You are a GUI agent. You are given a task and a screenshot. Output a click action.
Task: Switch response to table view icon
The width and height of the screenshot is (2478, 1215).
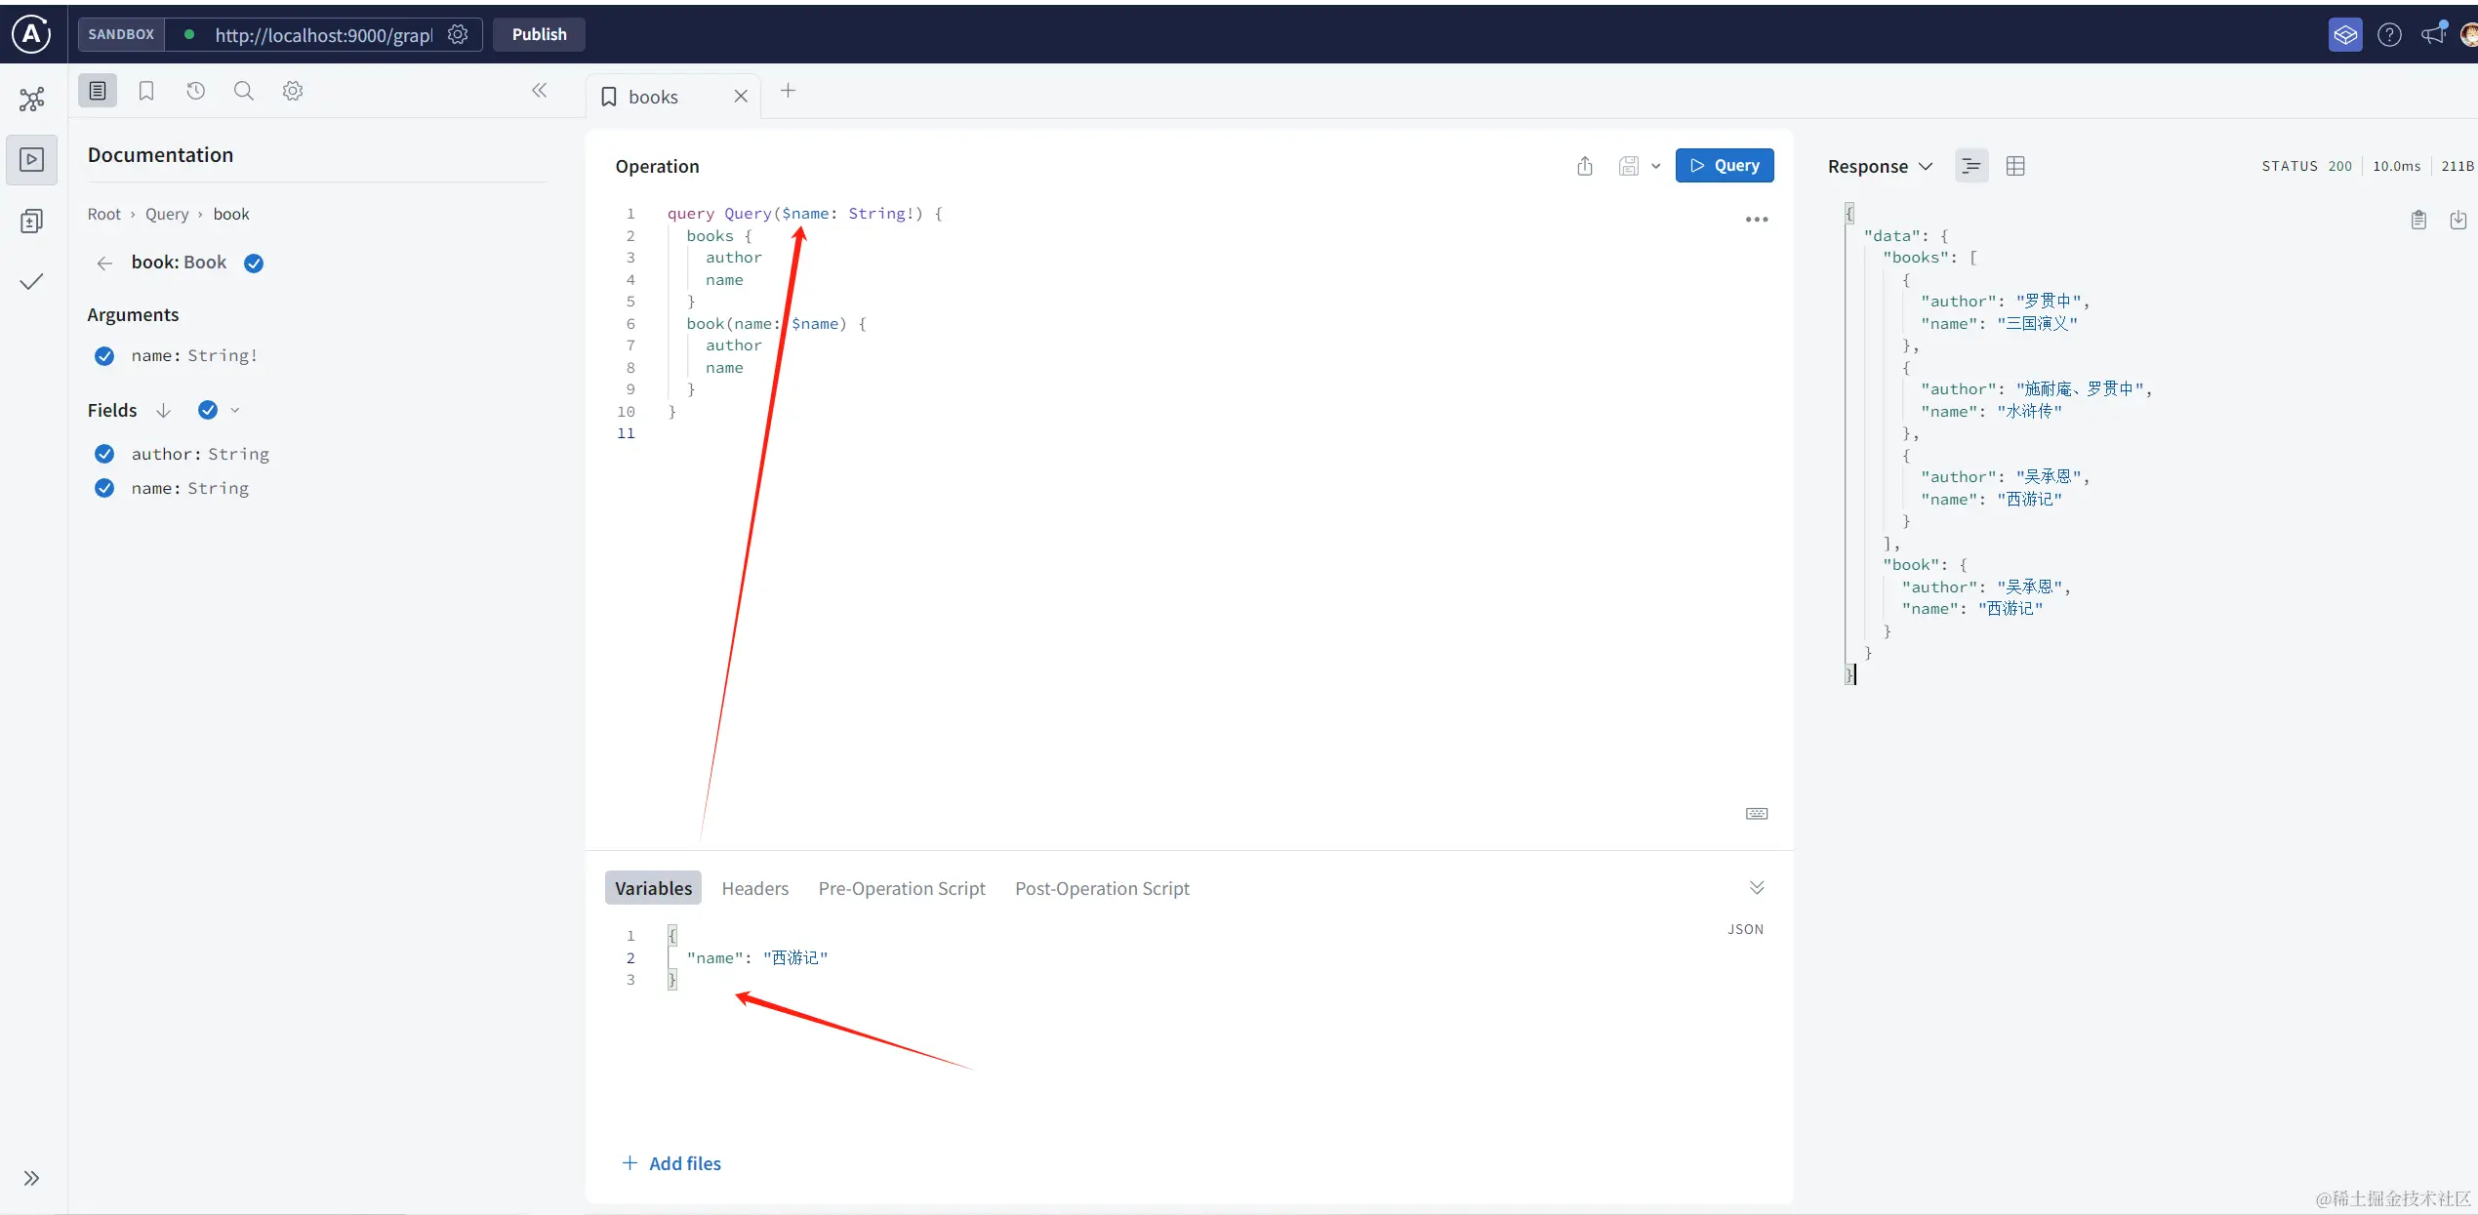click(2015, 166)
